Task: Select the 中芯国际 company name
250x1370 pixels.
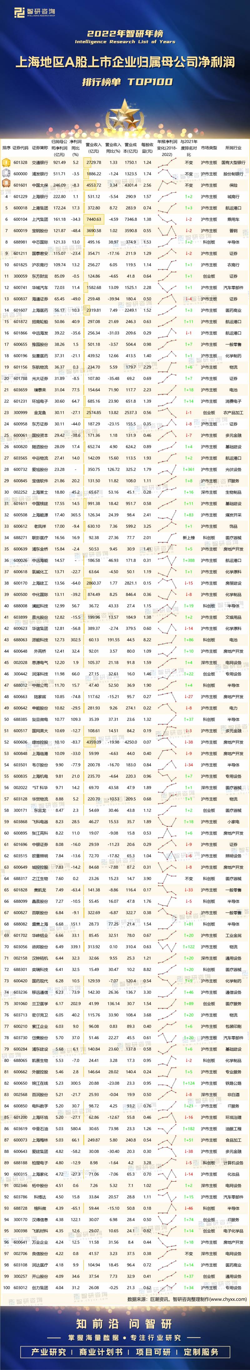Action: click(40, 242)
